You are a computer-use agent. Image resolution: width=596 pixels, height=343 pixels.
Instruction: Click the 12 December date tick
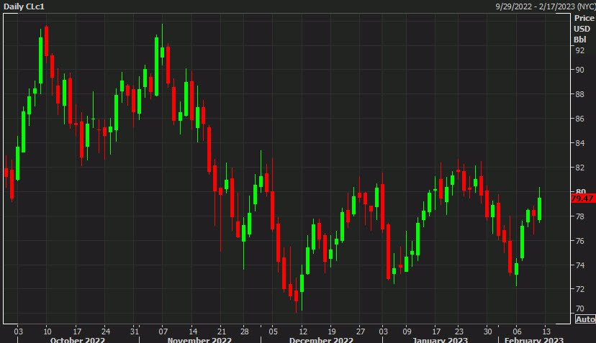click(303, 331)
